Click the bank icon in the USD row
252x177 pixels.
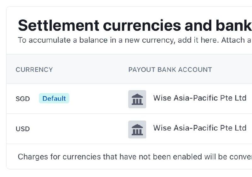(137, 129)
